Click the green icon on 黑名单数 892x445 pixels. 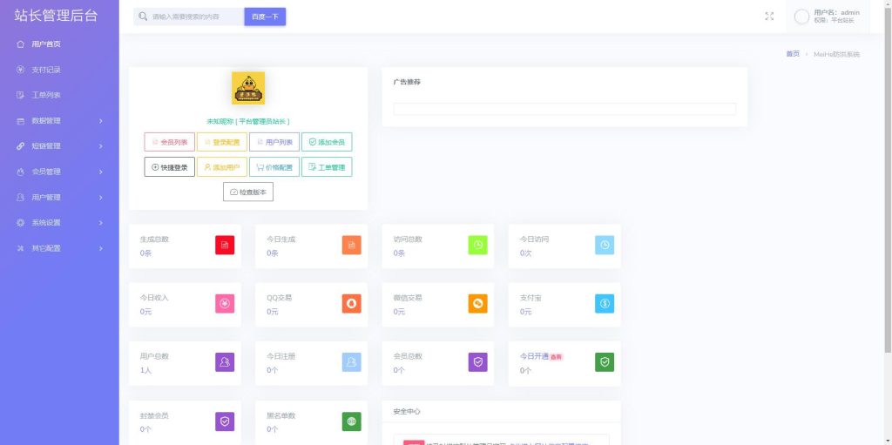[x=352, y=421]
